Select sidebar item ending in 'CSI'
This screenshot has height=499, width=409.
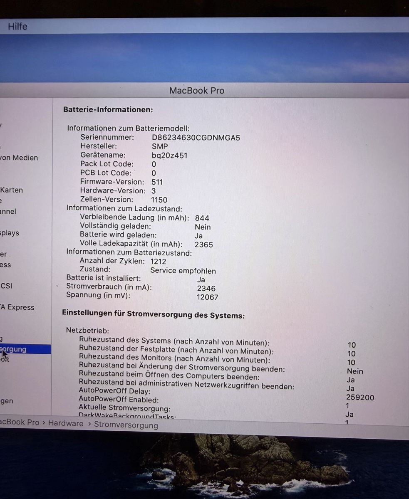(x=6, y=286)
